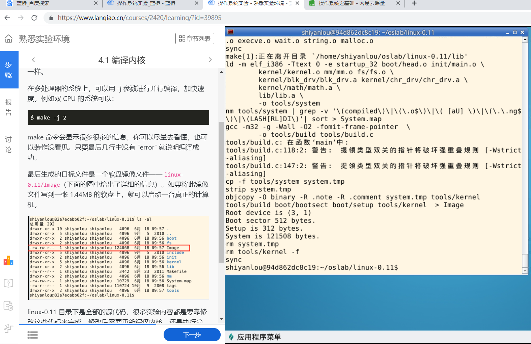Click the browser address bar URL
This screenshot has height=344, width=531.
[139, 18]
